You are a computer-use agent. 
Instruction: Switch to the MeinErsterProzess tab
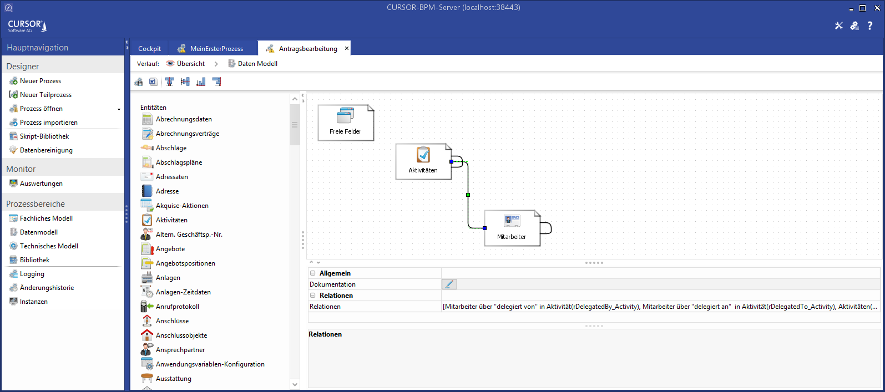216,49
